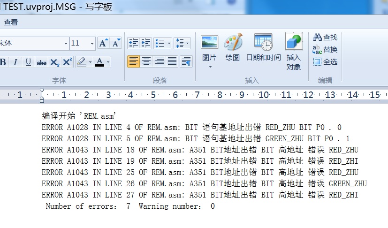Insert an object (插入对象)

tap(294, 52)
